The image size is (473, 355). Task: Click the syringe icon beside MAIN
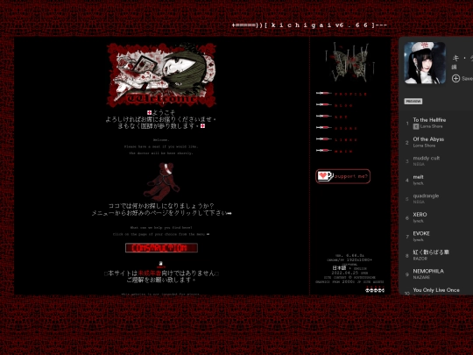pos(324,151)
